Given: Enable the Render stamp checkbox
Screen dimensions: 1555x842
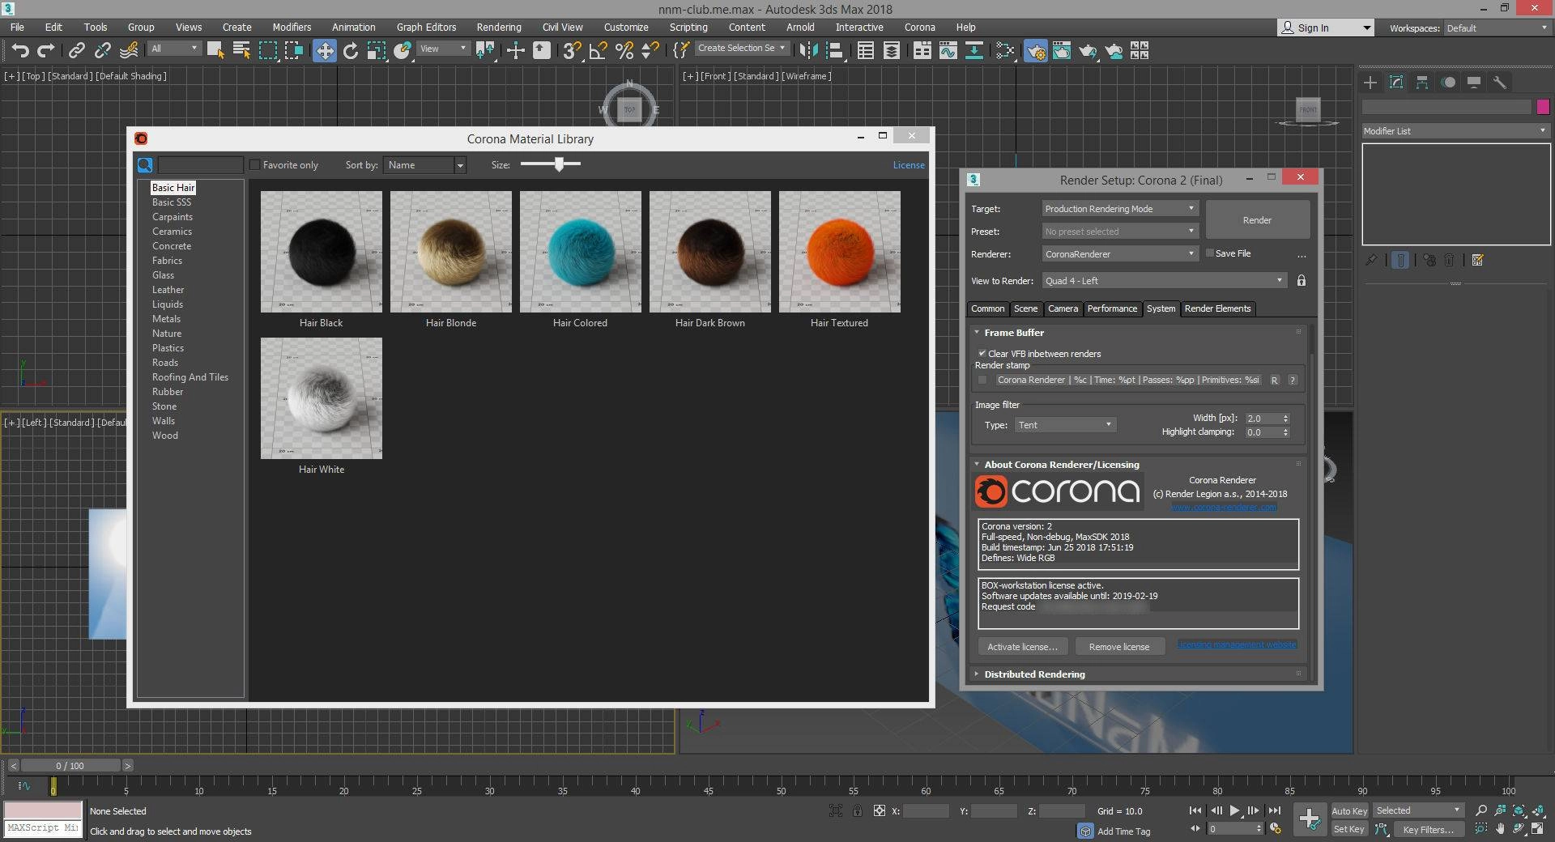Looking at the screenshot, I should (982, 380).
